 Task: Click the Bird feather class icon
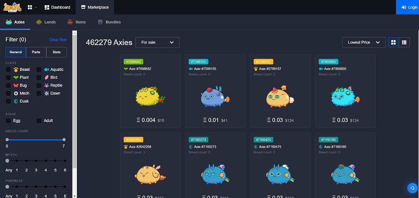(47, 77)
